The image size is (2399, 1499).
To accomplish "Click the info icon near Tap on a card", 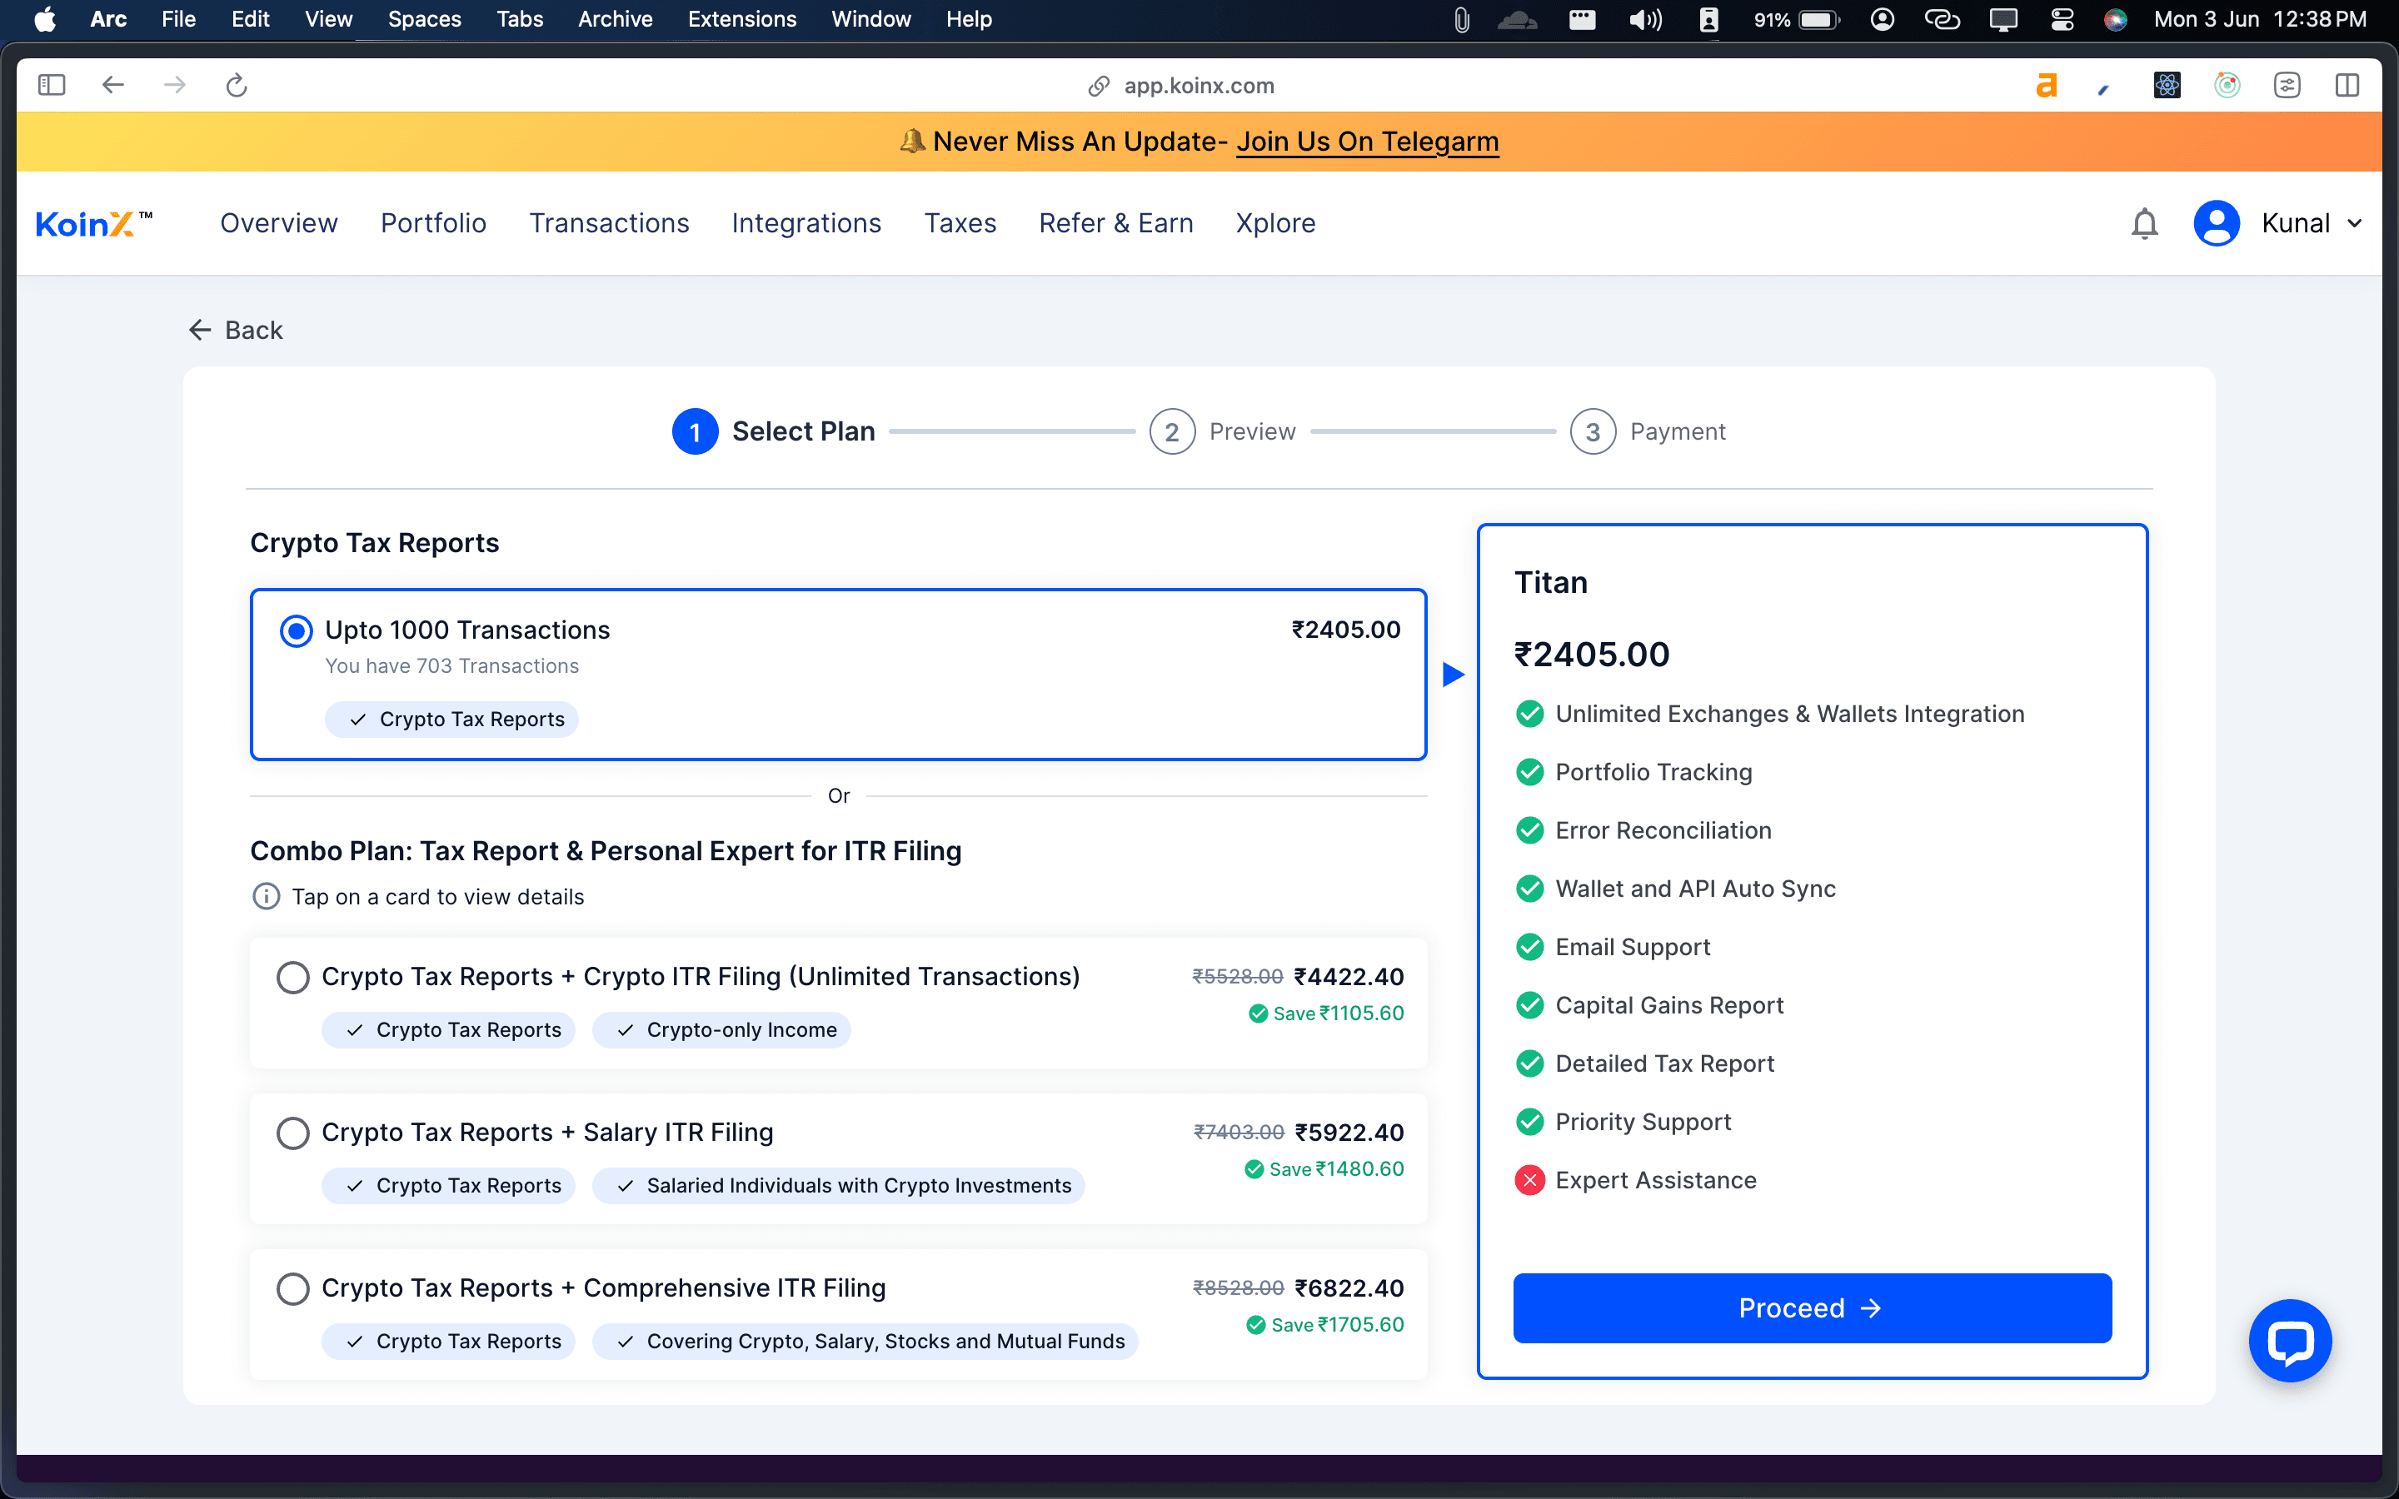I will pyautogui.click(x=266, y=896).
